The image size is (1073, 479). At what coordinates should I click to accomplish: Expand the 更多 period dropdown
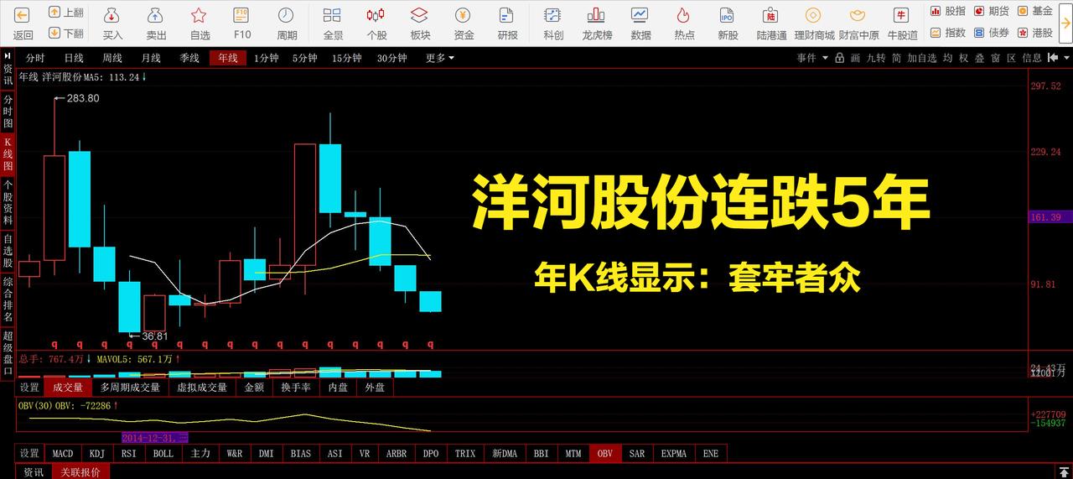coord(439,58)
